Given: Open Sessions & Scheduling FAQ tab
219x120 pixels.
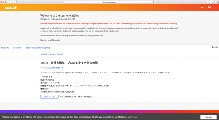Looking at the screenshot, I should click(x=38, y=48).
